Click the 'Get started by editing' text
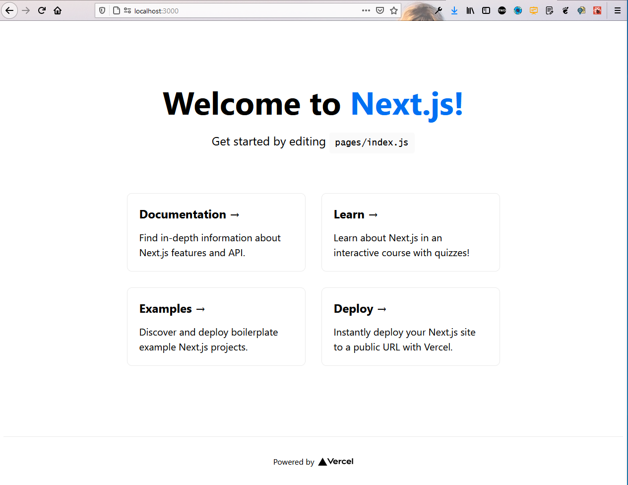This screenshot has width=628, height=485. (x=268, y=141)
